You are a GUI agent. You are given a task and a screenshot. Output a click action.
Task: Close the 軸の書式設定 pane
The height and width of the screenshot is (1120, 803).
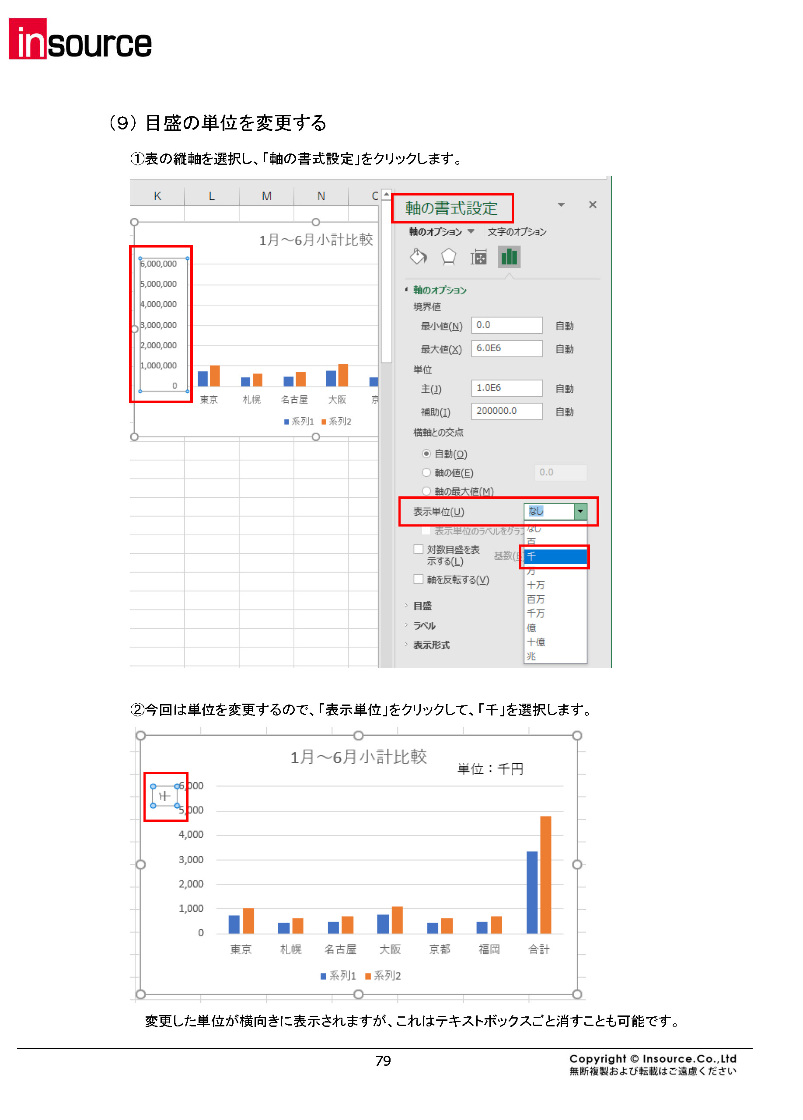[x=592, y=204]
